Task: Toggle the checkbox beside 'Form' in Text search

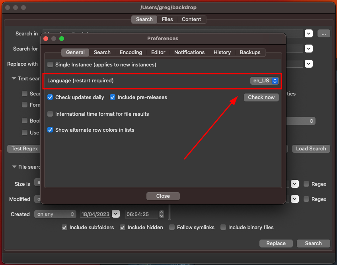Action: click(25, 105)
